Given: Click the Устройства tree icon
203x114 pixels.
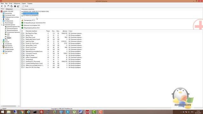Looking at the screenshot, I should (x=3, y=44).
